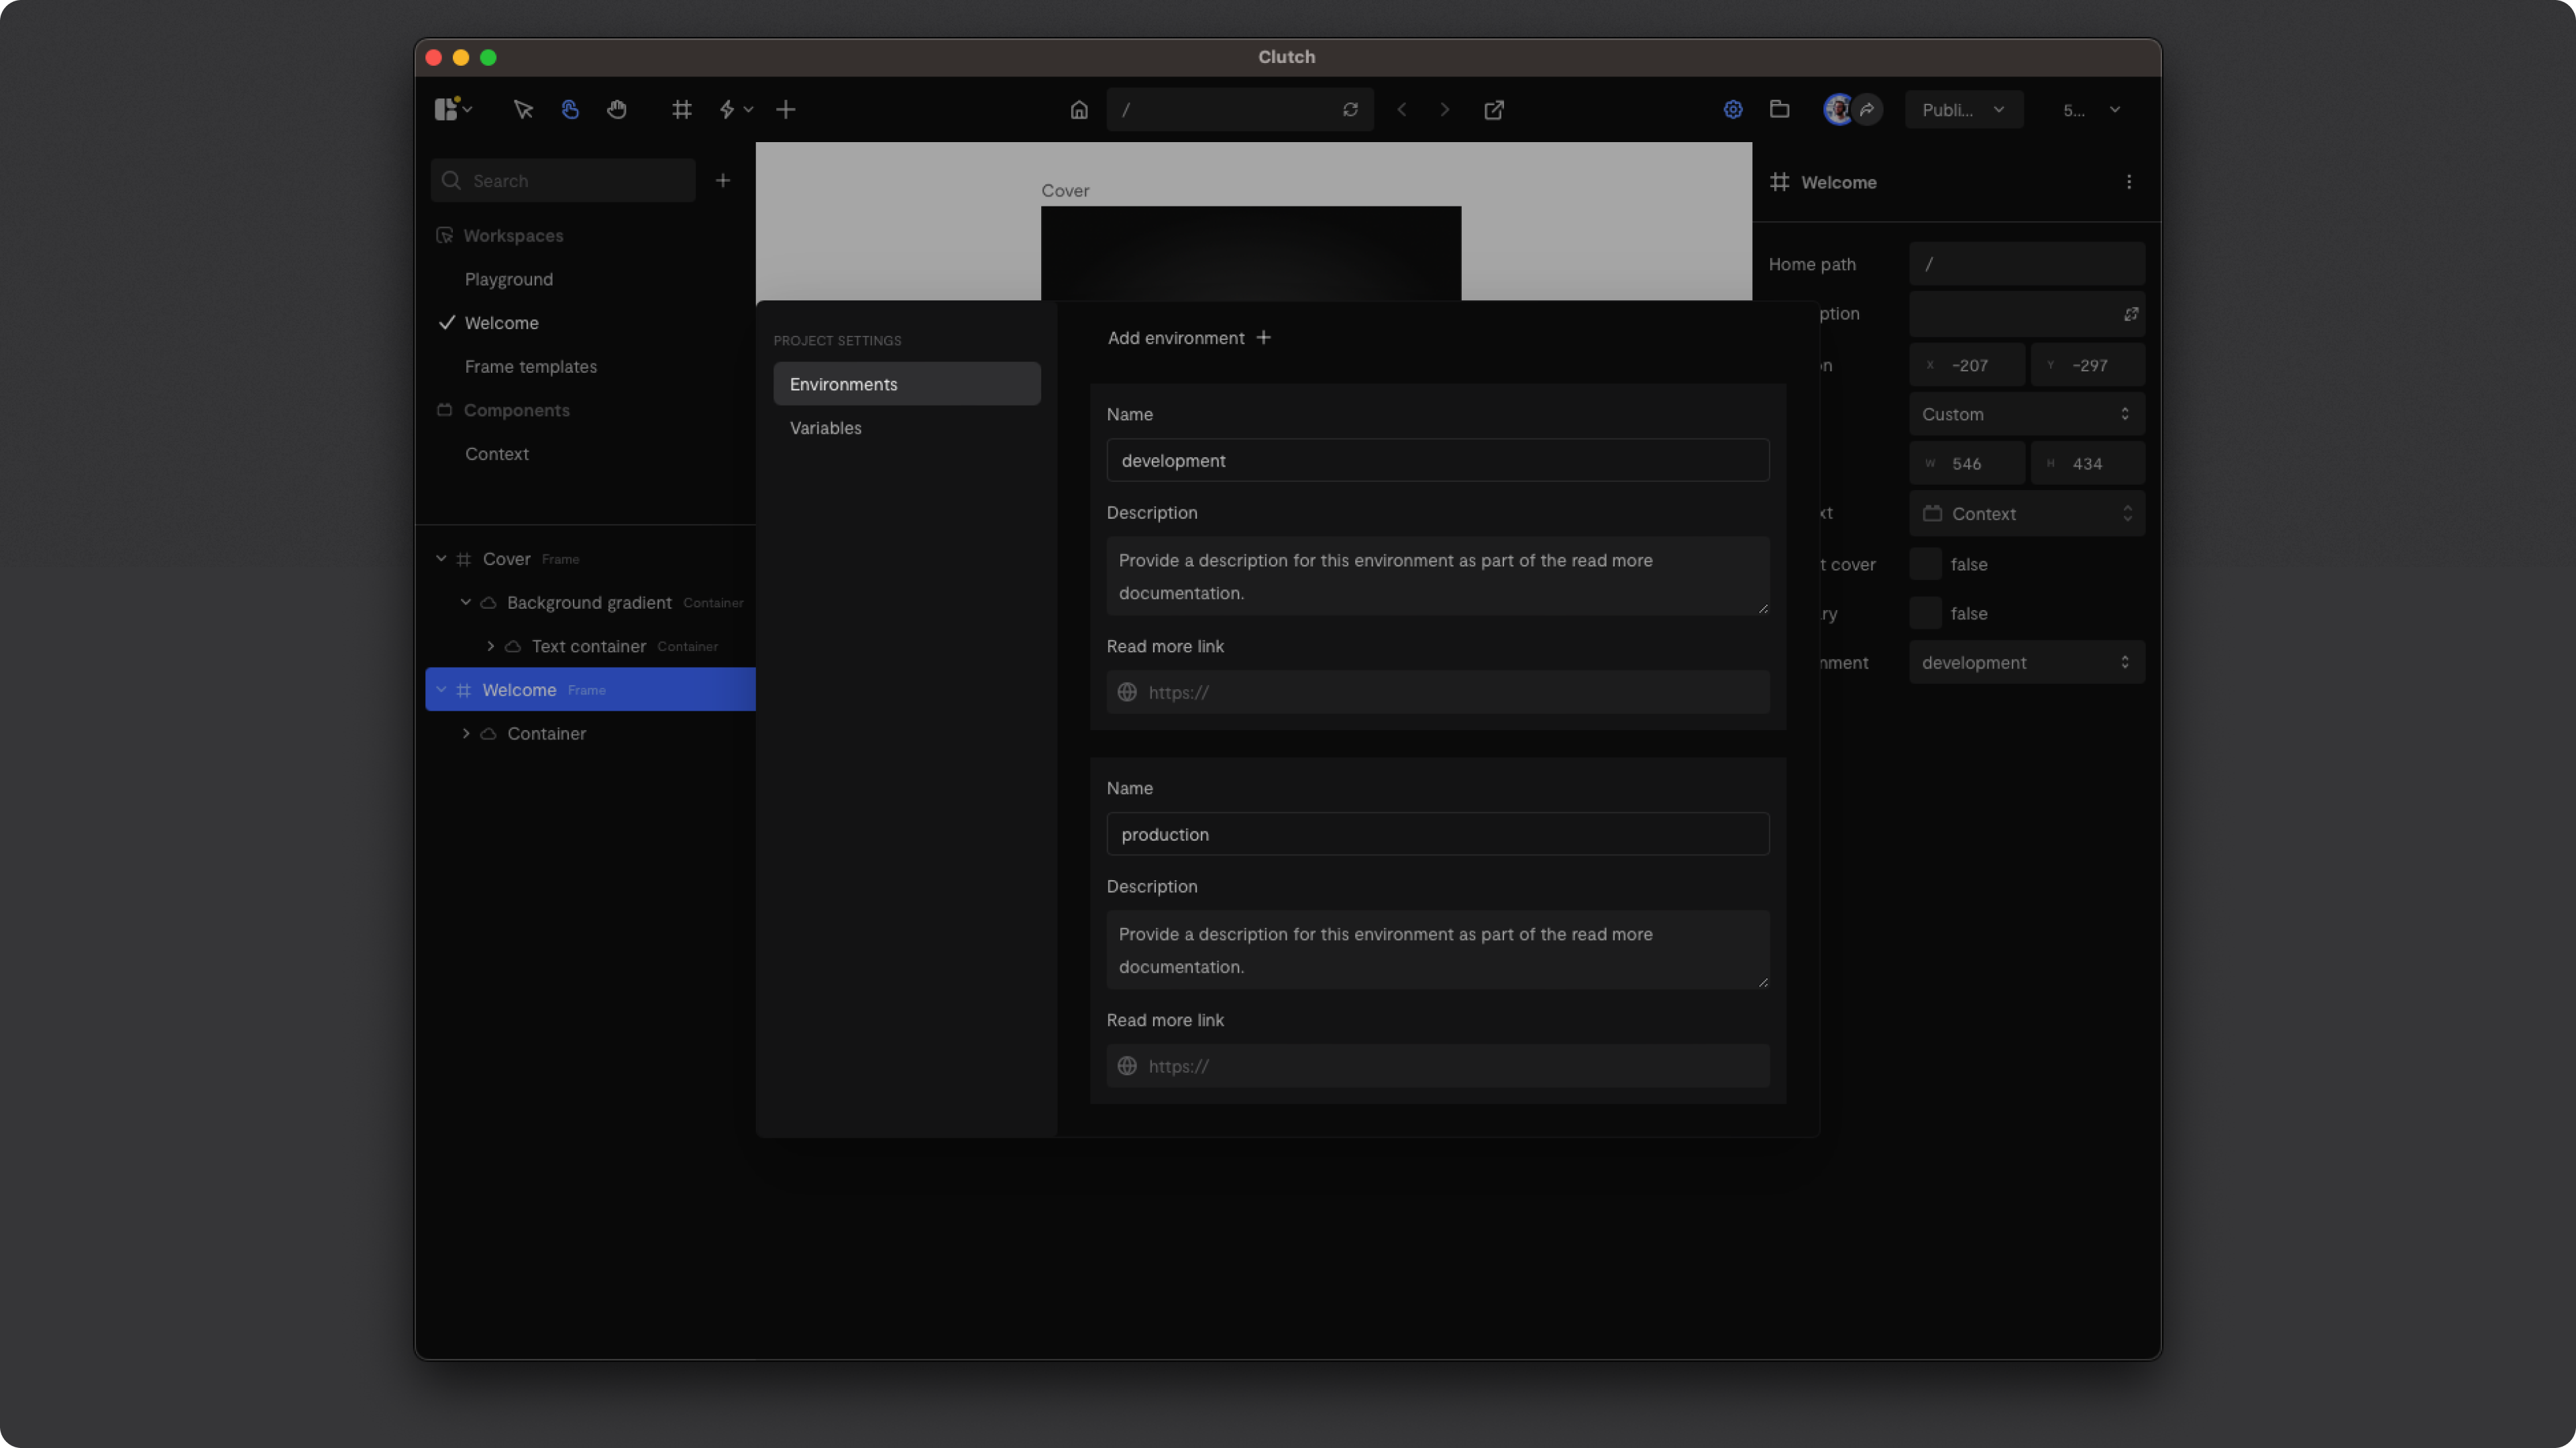Click the home icon in address bar
Viewport: 2576px width, 1448px height.
(x=1078, y=110)
